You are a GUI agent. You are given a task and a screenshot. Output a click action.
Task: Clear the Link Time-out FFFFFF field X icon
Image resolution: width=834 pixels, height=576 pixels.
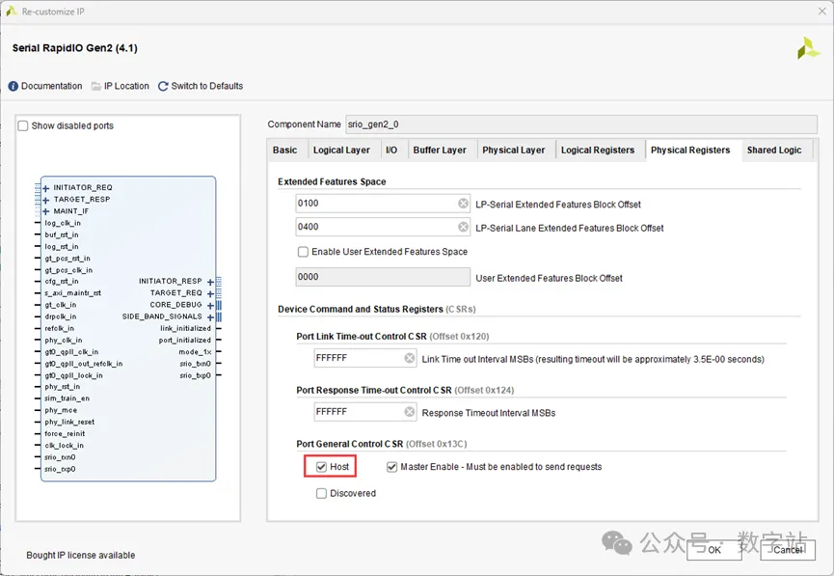pyautogui.click(x=409, y=358)
